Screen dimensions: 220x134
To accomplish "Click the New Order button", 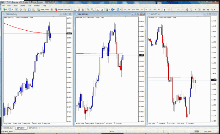I will click(x=43, y=10).
